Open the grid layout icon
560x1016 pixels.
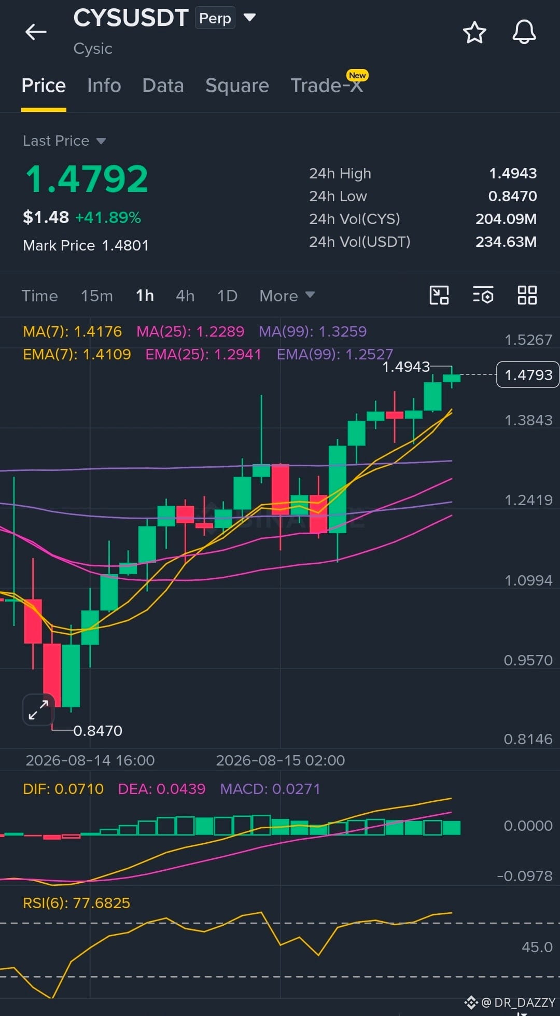point(527,295)
